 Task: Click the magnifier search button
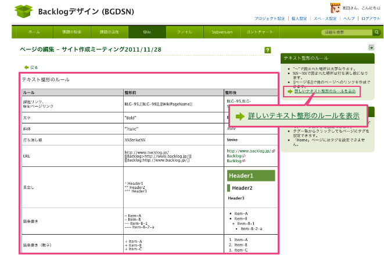point(376,32)
